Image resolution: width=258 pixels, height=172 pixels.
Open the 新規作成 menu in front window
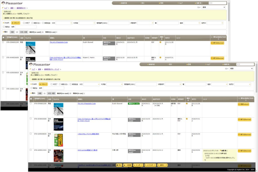(x=151, y=64)
